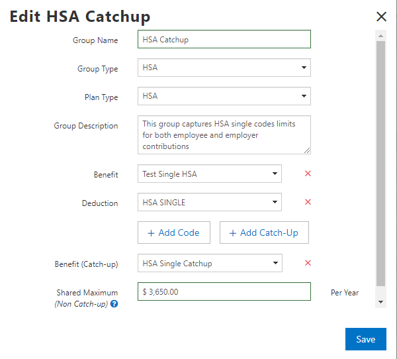
Task: Click the scrollbar down arrow
Action: click(x=380, y=301)
